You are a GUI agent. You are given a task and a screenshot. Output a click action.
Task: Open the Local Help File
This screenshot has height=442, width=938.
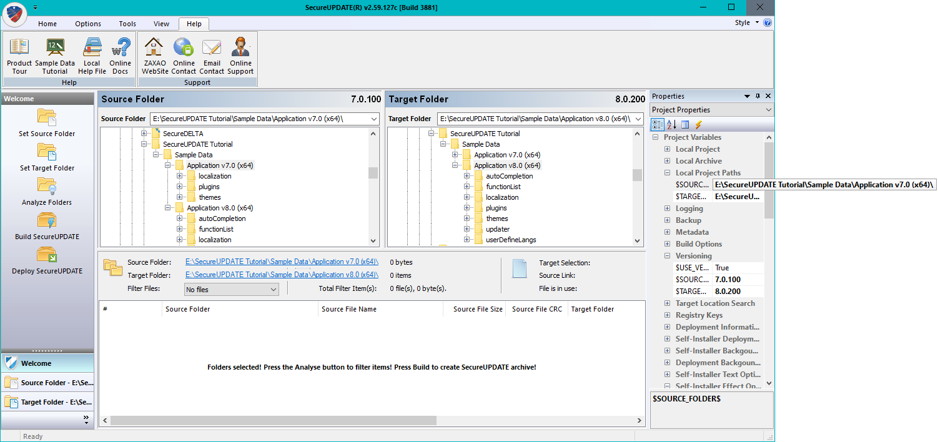coord(92,56)
